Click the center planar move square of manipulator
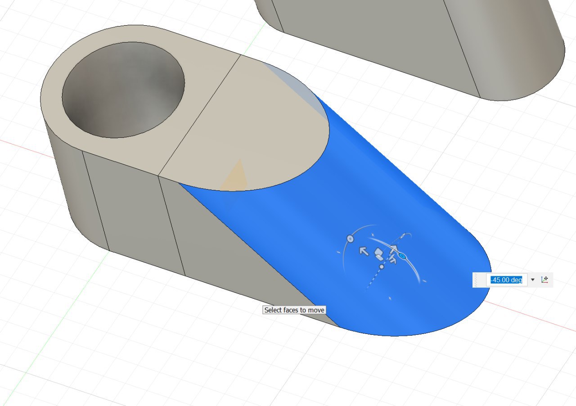 coord(379,254)
